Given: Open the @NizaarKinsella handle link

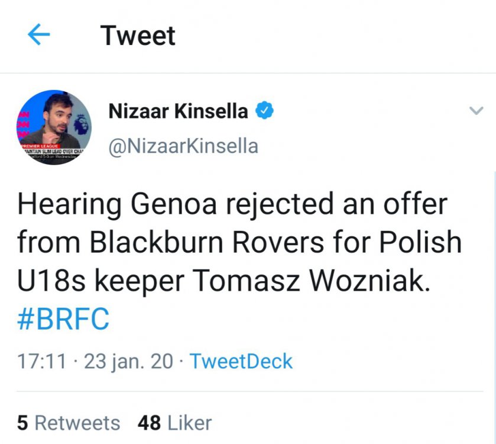Looking at the screenshot, I should [x=183, y=145].
